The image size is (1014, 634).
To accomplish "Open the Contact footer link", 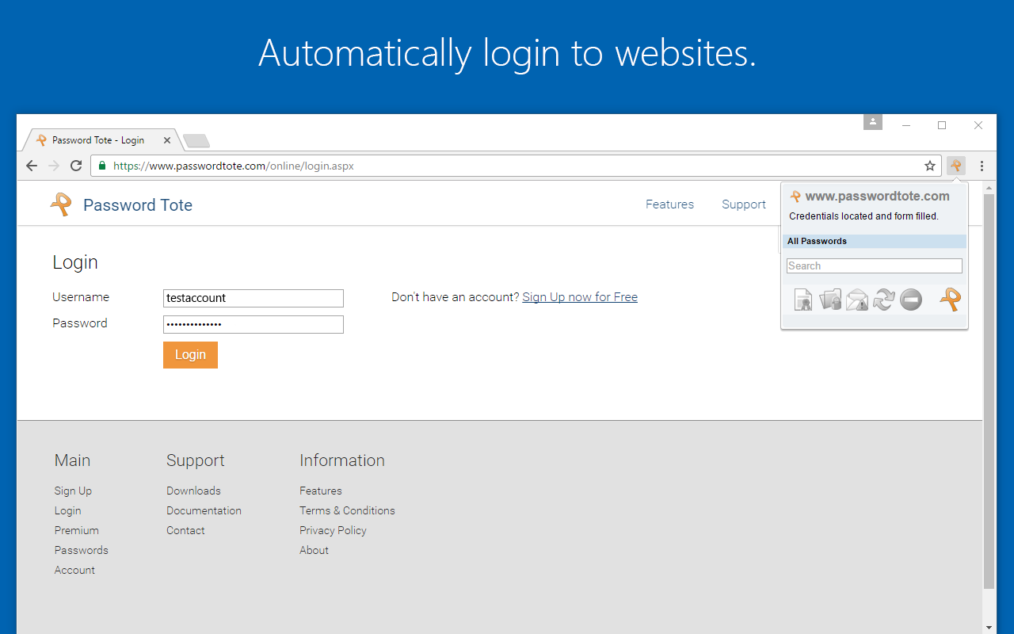I will coord(185,530).
